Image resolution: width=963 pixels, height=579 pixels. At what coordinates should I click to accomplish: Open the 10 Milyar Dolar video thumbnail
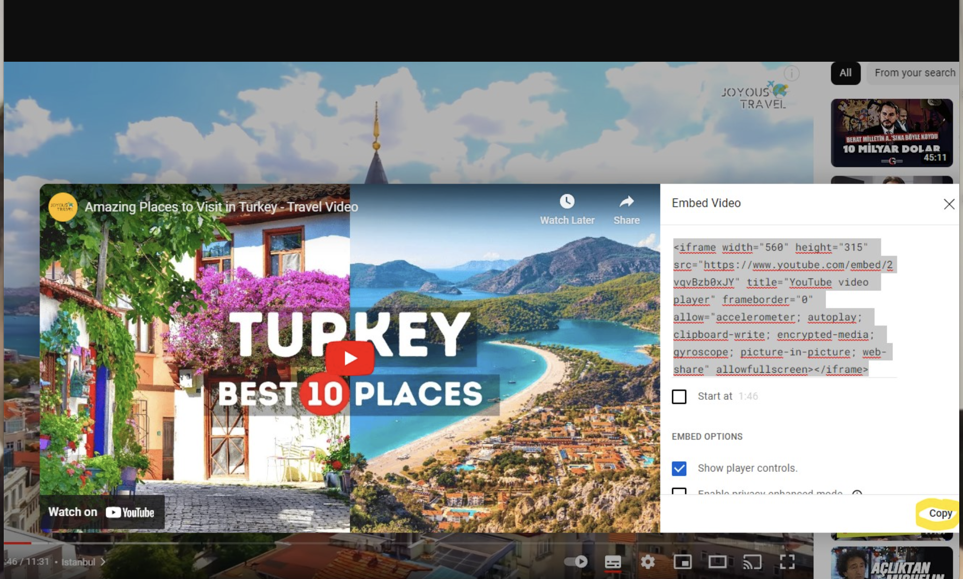[891, 133]
